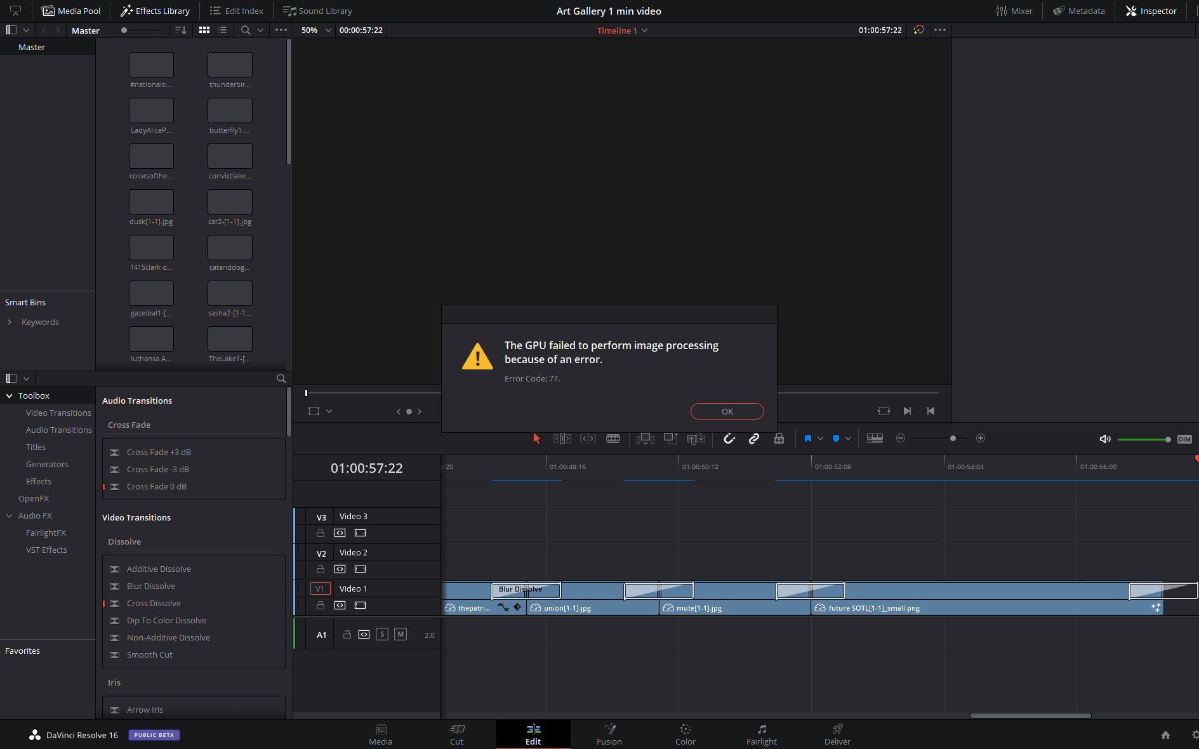Toggle Linked Selection chain icon
The height and width of the screenshot is (749, 1199).
tap(754, 439)
